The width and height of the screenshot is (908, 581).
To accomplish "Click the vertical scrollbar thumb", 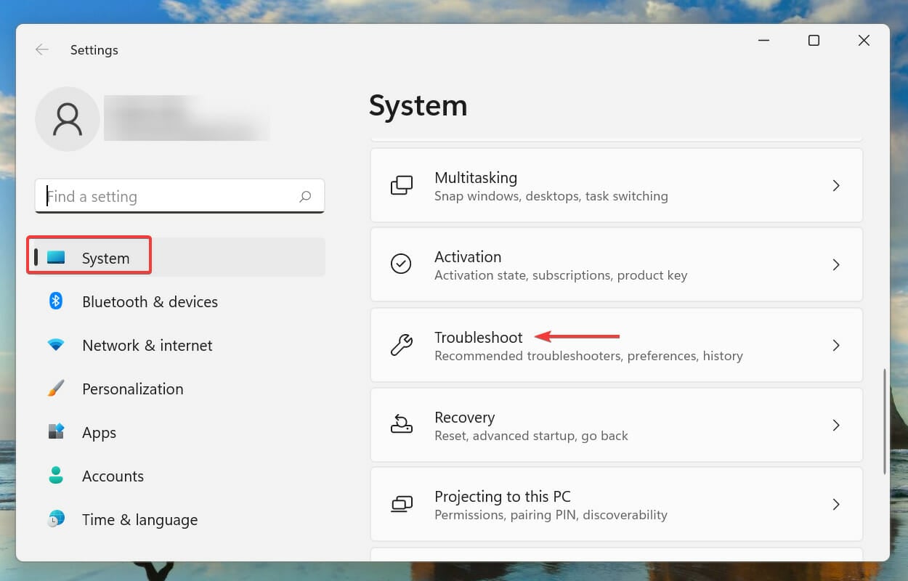I will [x=884, y=421].
